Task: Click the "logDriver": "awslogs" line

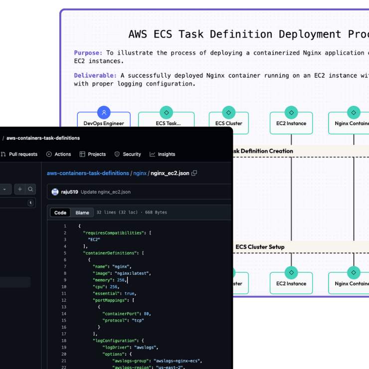Action: (130, 348)
